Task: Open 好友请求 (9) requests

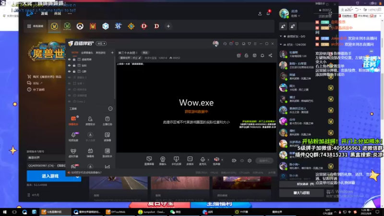Action: (305, 184)
